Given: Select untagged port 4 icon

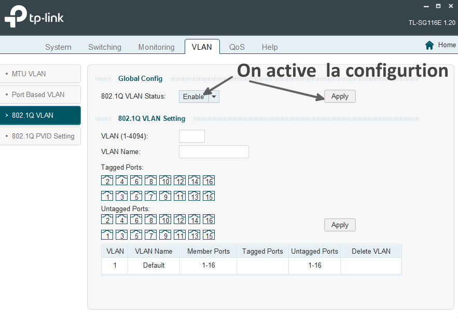Looking at the screenshot, I should [121, 219].
